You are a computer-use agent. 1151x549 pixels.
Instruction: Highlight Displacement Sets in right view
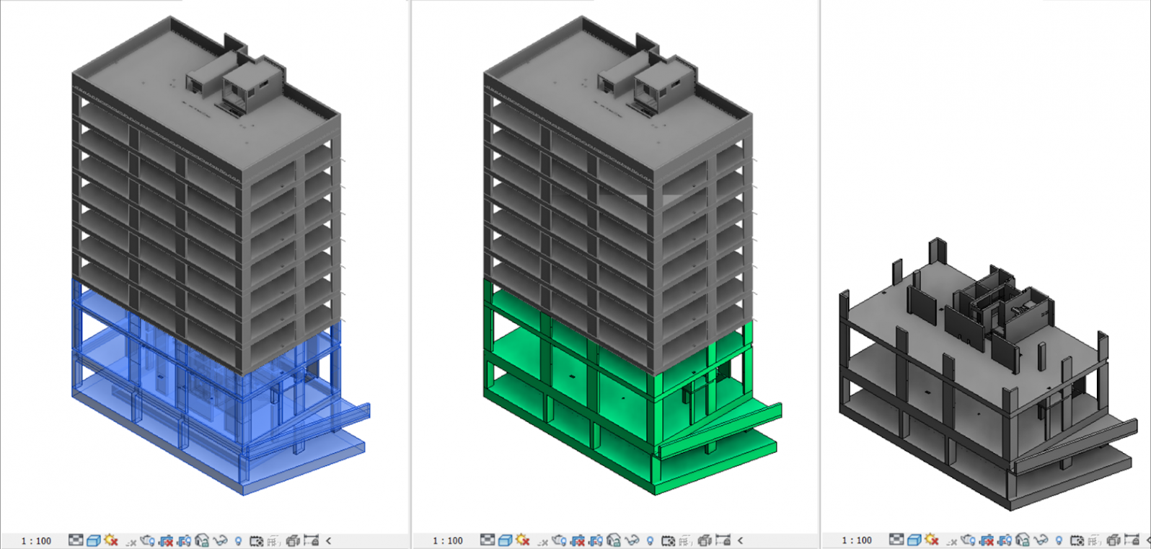click(1113, 540)
